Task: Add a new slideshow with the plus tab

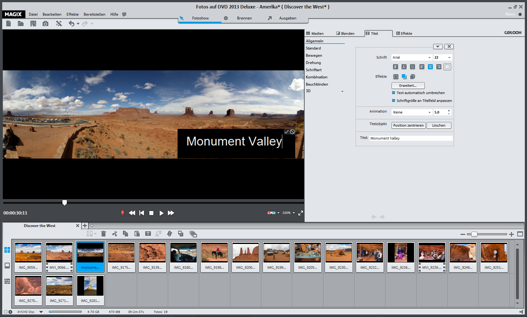Action: tap(85, 225)
